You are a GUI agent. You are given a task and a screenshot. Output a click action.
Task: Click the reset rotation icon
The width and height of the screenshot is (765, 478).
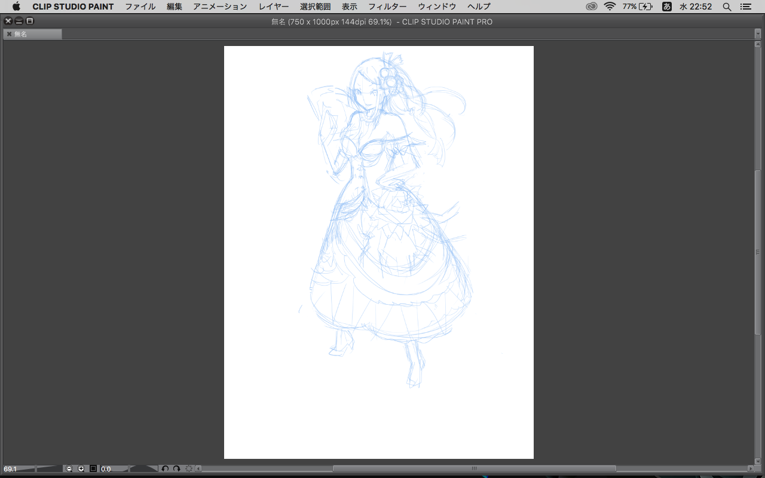(189, 469)
